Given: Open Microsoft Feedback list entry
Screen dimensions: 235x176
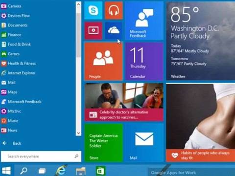Looking at the screenshot, I should (x=21, y=102).
